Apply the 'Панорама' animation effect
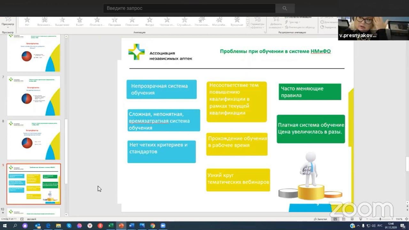The height and width of the screenshot is (230, 409). click(x=114, y=21)
